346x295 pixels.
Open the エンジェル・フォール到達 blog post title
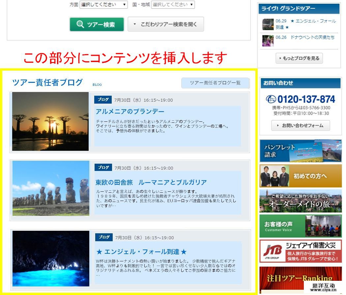141,252
